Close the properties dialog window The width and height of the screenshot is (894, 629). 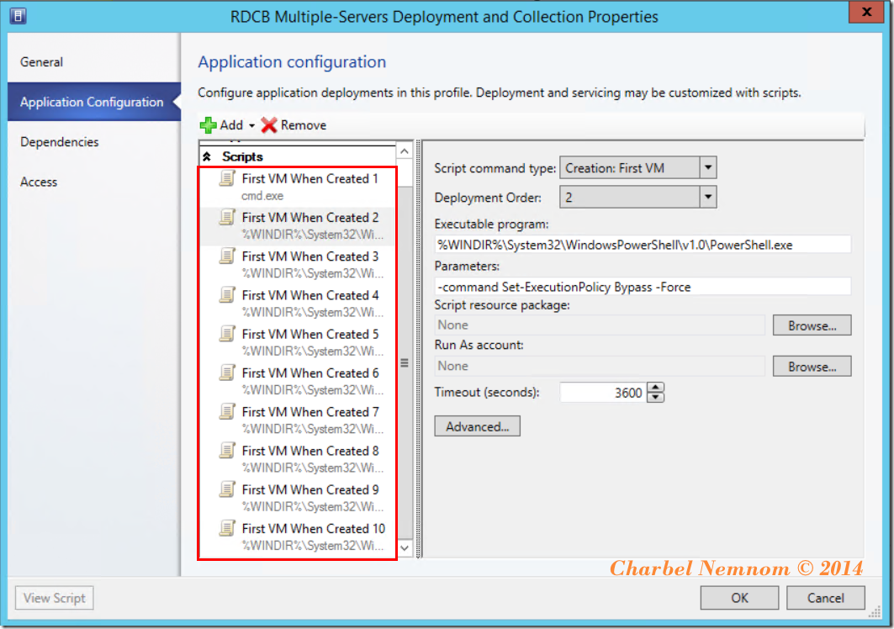click(866, 12)
